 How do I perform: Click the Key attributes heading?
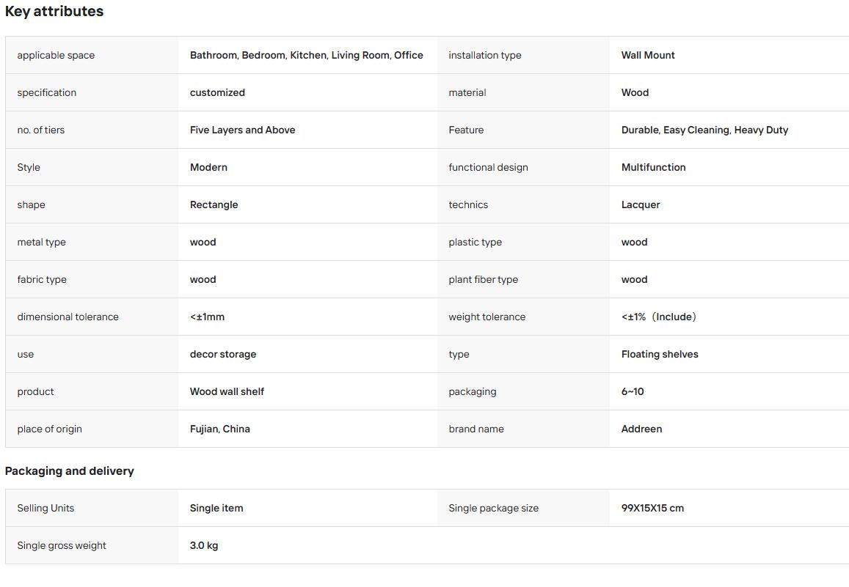click(54, 11)
